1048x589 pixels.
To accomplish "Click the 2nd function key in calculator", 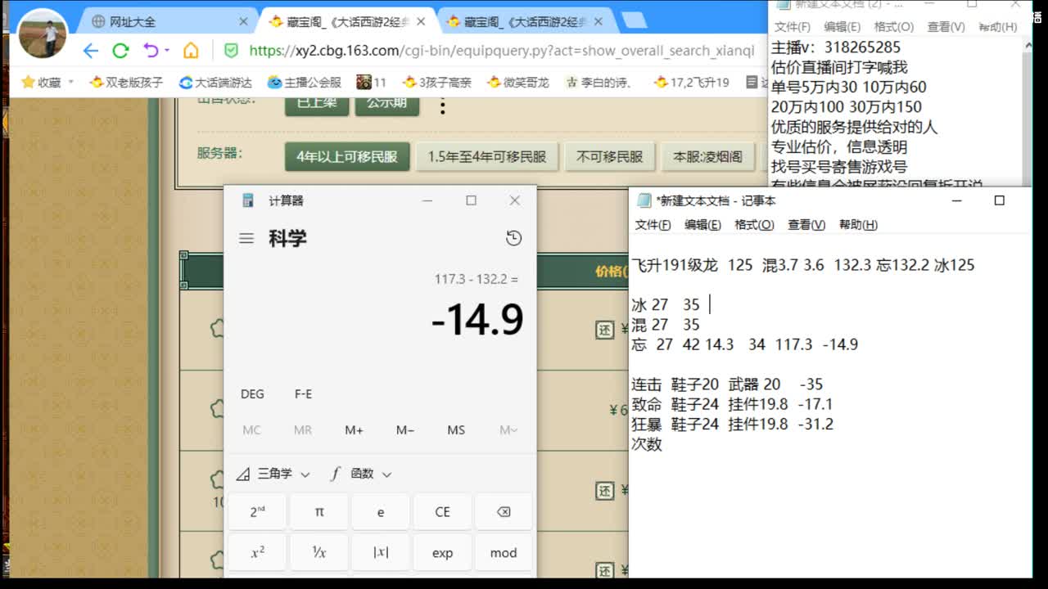I will coord(258,511).
